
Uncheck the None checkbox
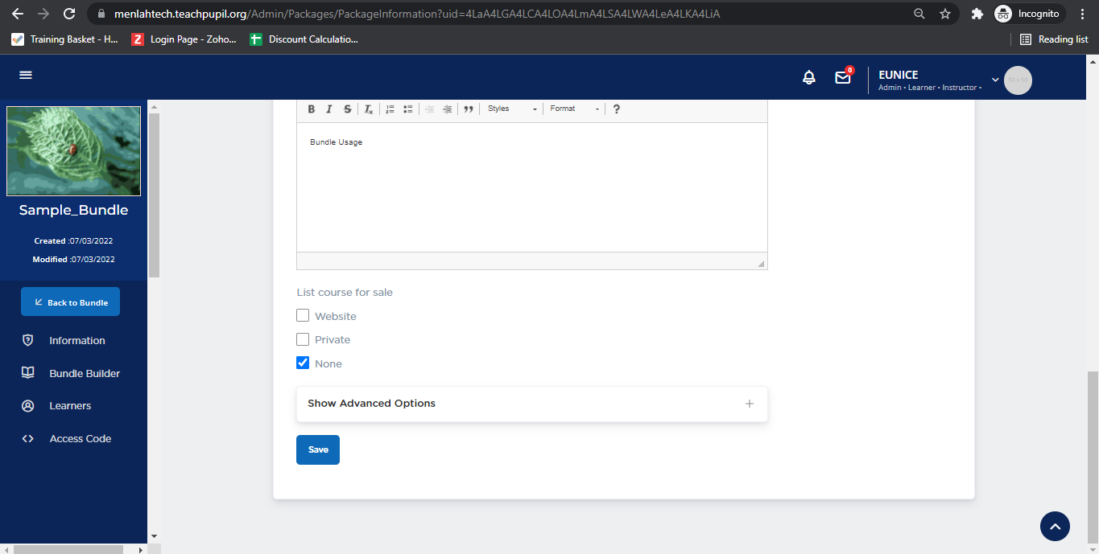(x=303, y=363)
